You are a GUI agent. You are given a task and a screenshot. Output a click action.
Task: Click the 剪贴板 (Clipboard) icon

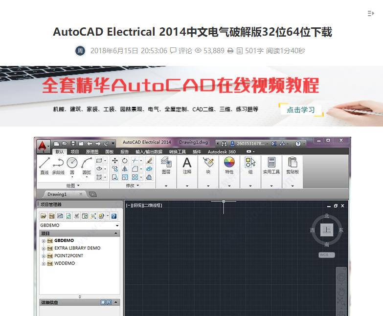tap(293, 165)
